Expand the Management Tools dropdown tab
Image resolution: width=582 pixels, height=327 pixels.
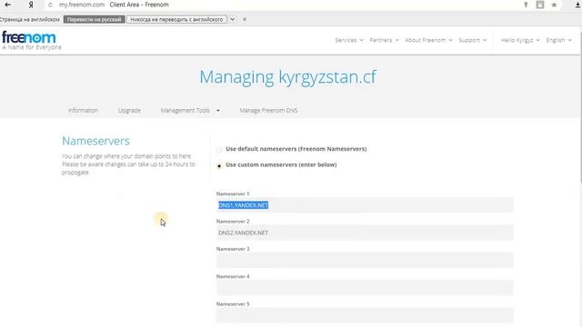pyautogui.click(x=190, y=111)
